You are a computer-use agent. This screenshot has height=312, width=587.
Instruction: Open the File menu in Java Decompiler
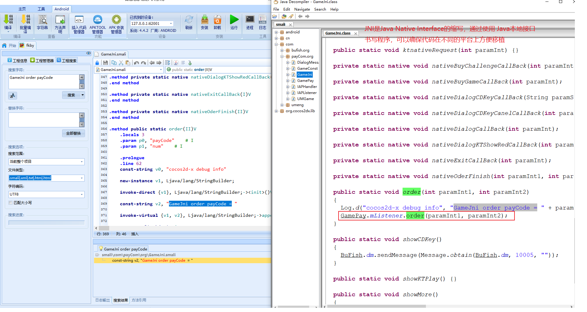276,9
